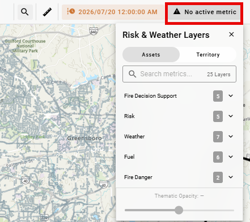Screen dimensions: 250x222
Task: Click the Guilford Courthouse National Military Park label
Action: click(25, 46)
